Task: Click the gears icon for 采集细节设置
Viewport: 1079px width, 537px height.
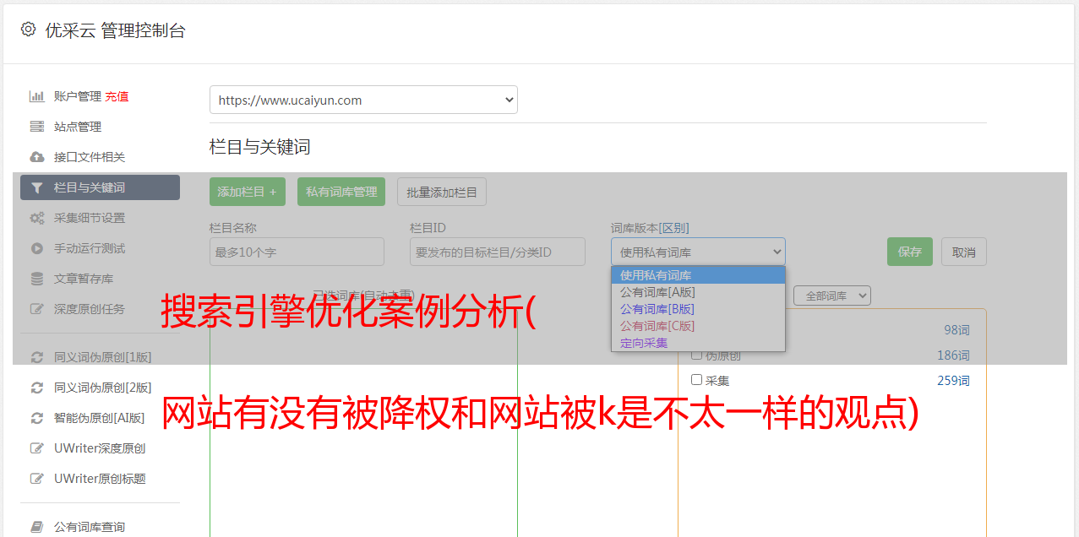Action: click(36, 218)
